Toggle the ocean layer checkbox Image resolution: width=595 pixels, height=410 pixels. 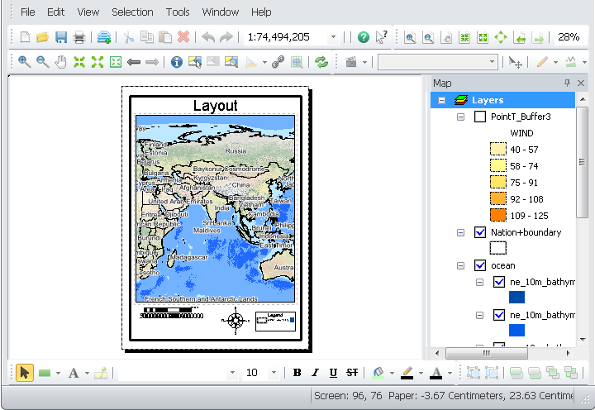click(x=480, y=265)
